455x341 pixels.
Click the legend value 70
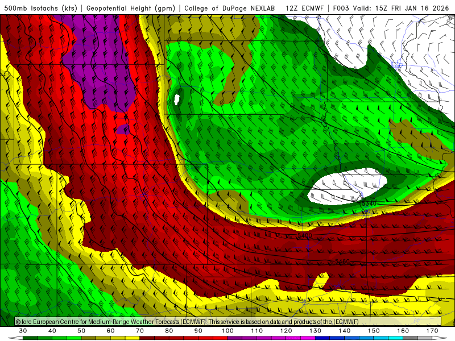pos(140,331)
